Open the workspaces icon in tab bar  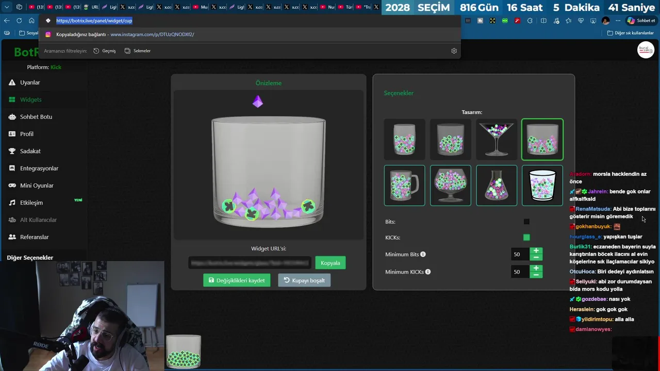coord(19,7)
